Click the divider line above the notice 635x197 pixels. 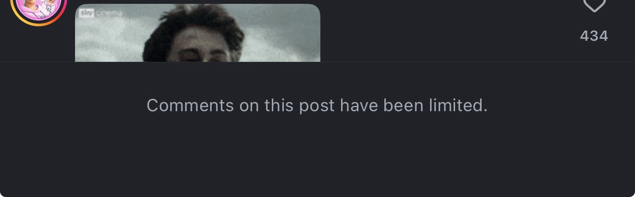coord(317,62)
